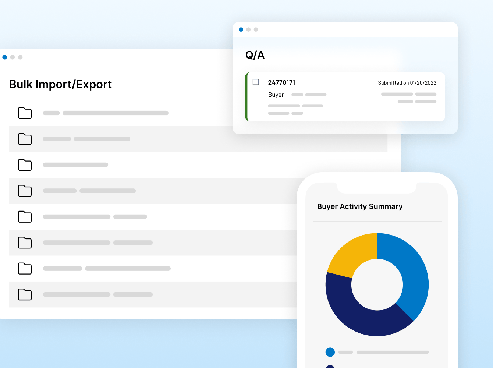
Task: Click the center of the donut chart
Action: pyautogui.click(x=377, y=284)
